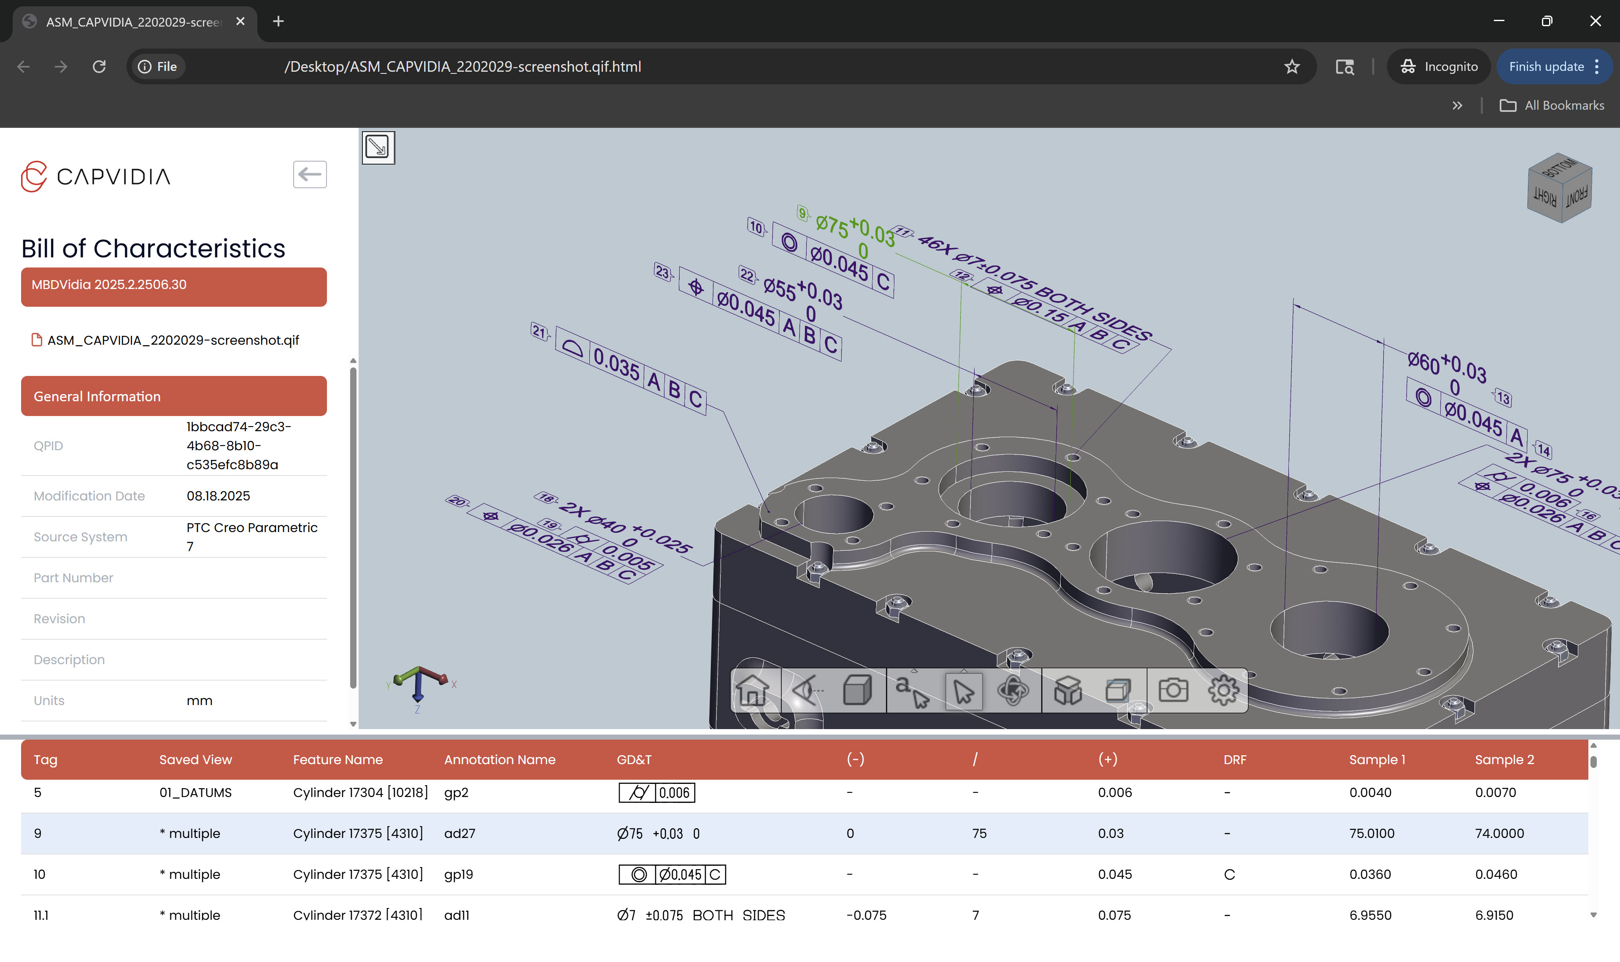
Task: Open viewer settings gear icon
Action: pyautogui.click(x=1223, y=690)
